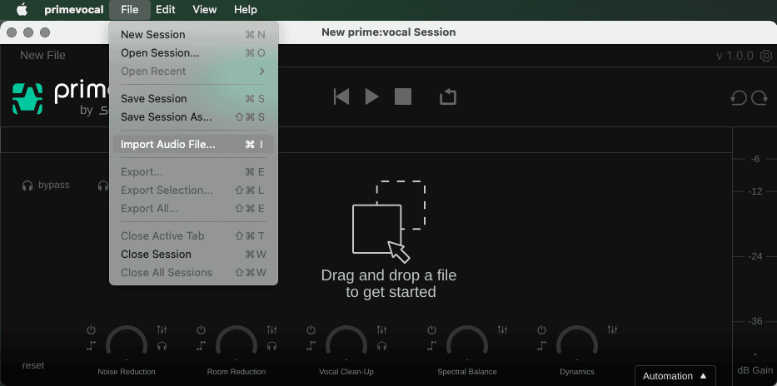Toggle loop playback icon beside stop
The height and width of the screenshot is (386, 777).
click(448, 96)
